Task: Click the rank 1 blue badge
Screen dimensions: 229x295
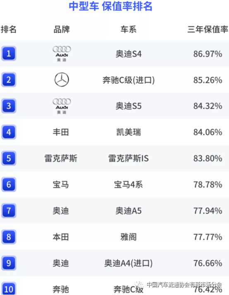Action: [9, 53]
